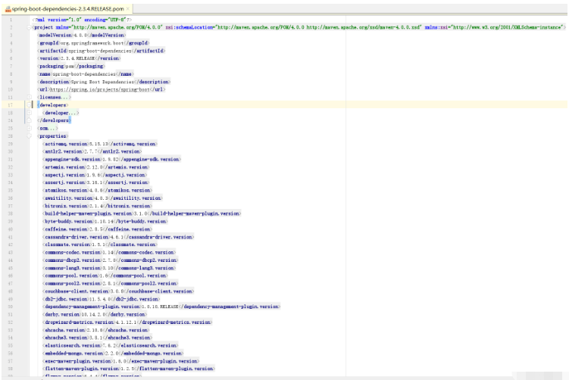
Task: Click the name spring-boot-dependencies line
Action: (x=86, y=74)
